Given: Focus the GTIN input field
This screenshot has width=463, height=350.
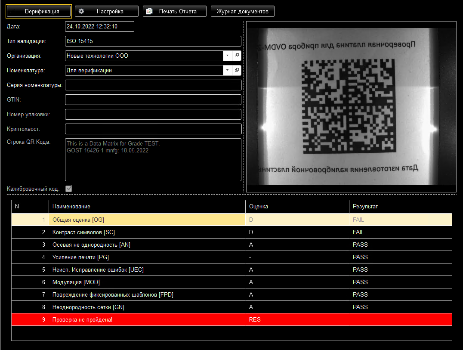Looking at the screenshot, I should tap(153, 99).
